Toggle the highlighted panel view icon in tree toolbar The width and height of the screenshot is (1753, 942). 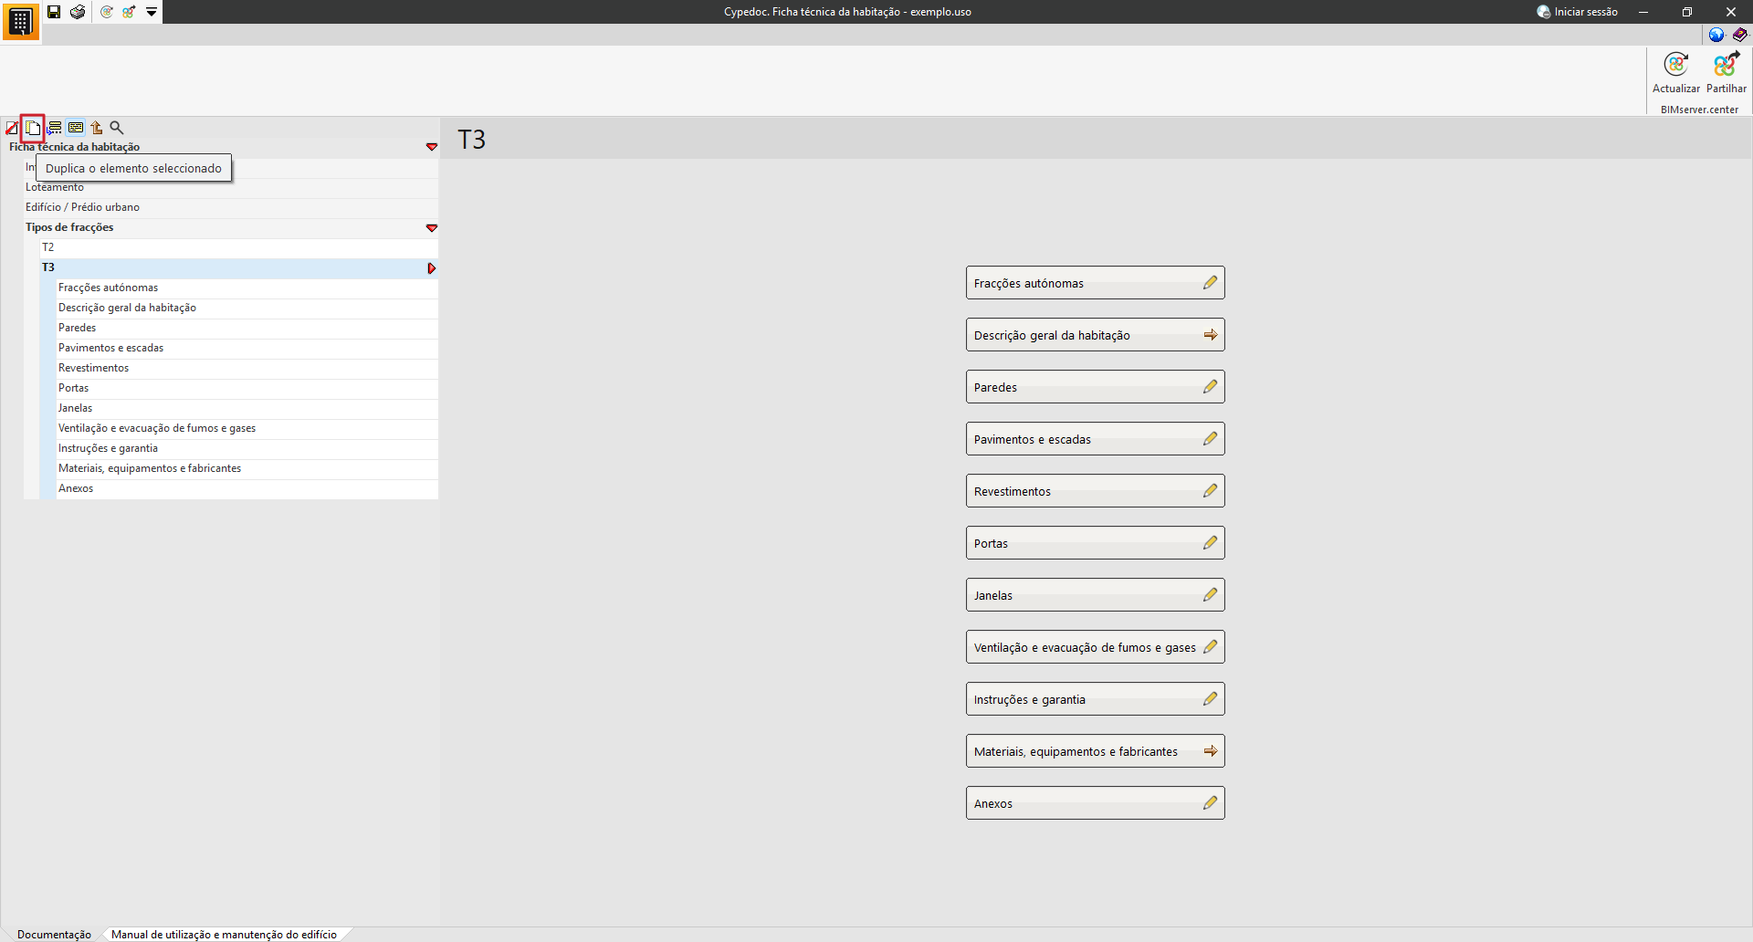coord(76,128)
